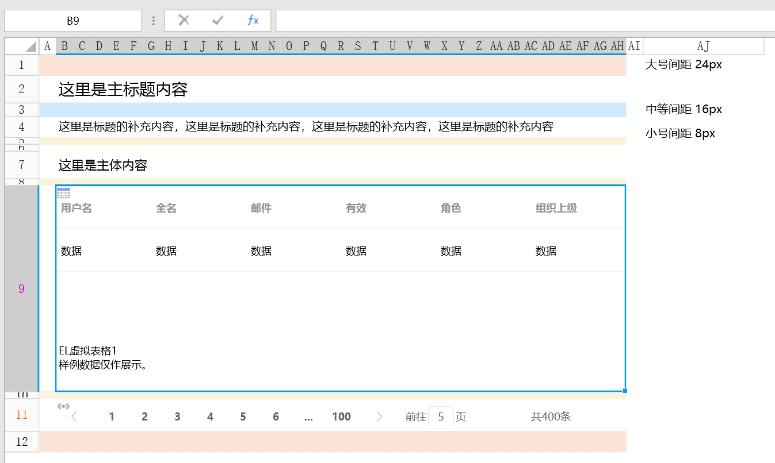The image size is (775, 463).
Task: Select row header 3
Action: (x=22, y=110)
